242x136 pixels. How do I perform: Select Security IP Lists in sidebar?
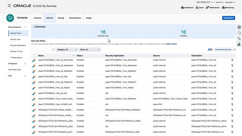(x=16, y=51)
